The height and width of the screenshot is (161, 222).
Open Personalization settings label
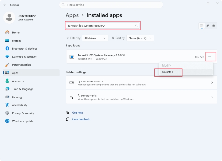click(22, 65)
